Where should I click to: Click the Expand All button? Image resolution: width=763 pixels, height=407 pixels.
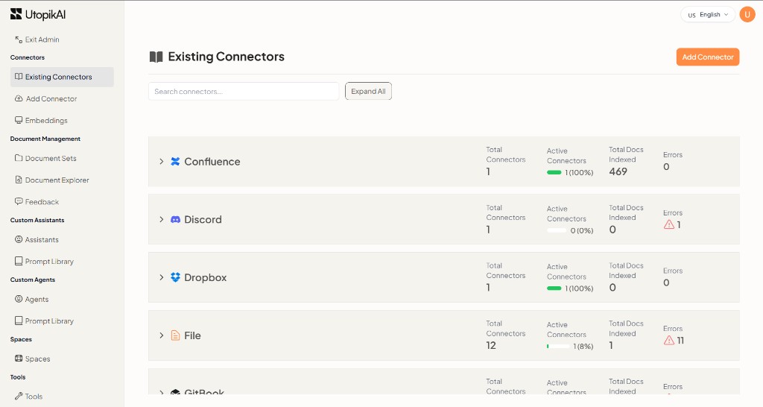[368, 91]
